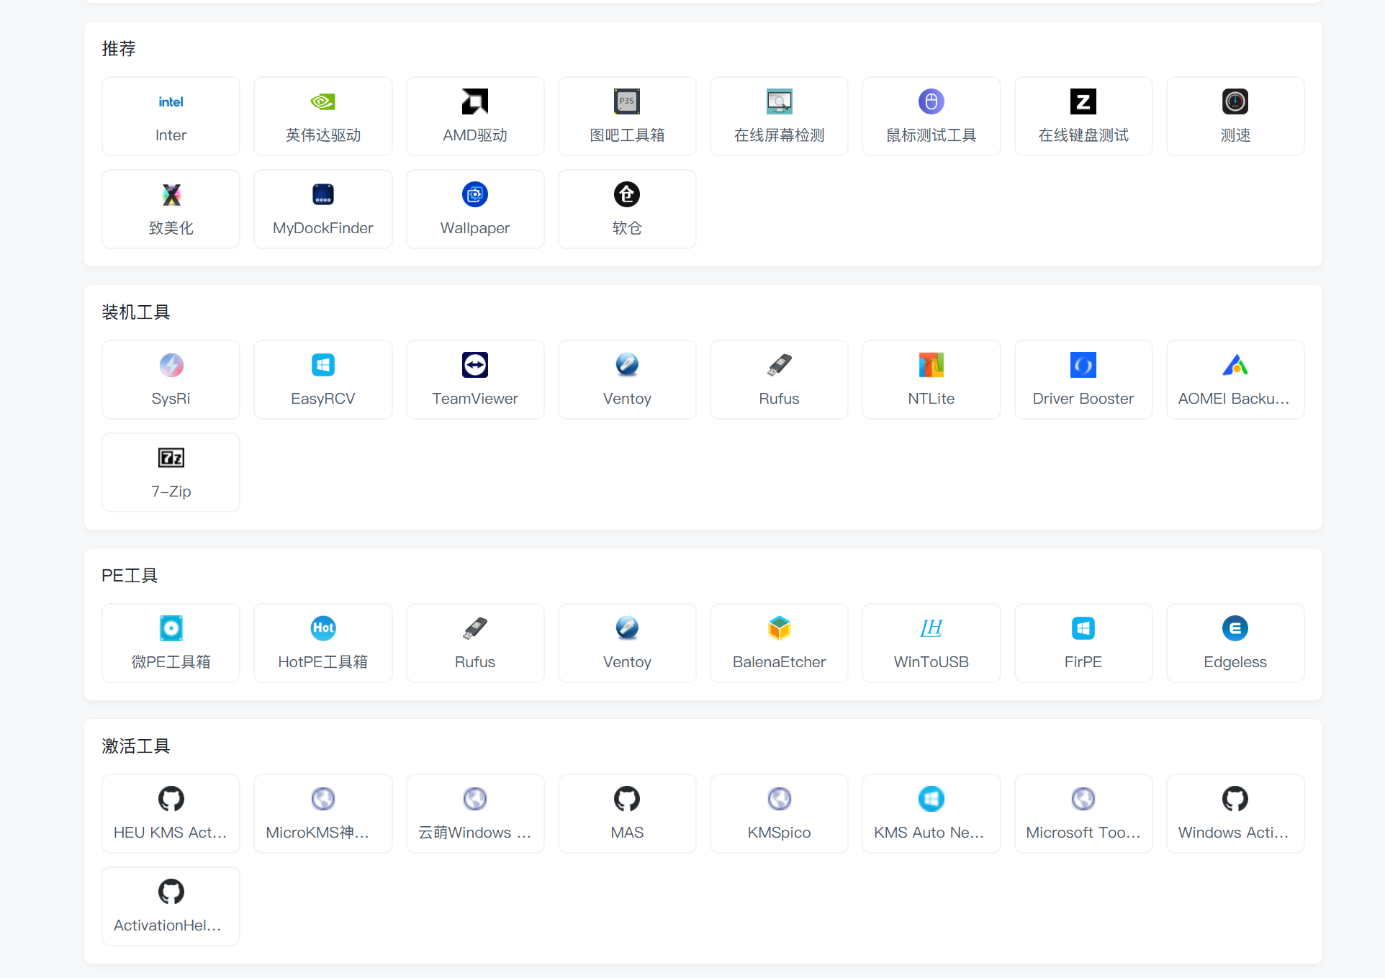Open the 7-Zip icon
The image size is (1385, 978).
point(171,458)
